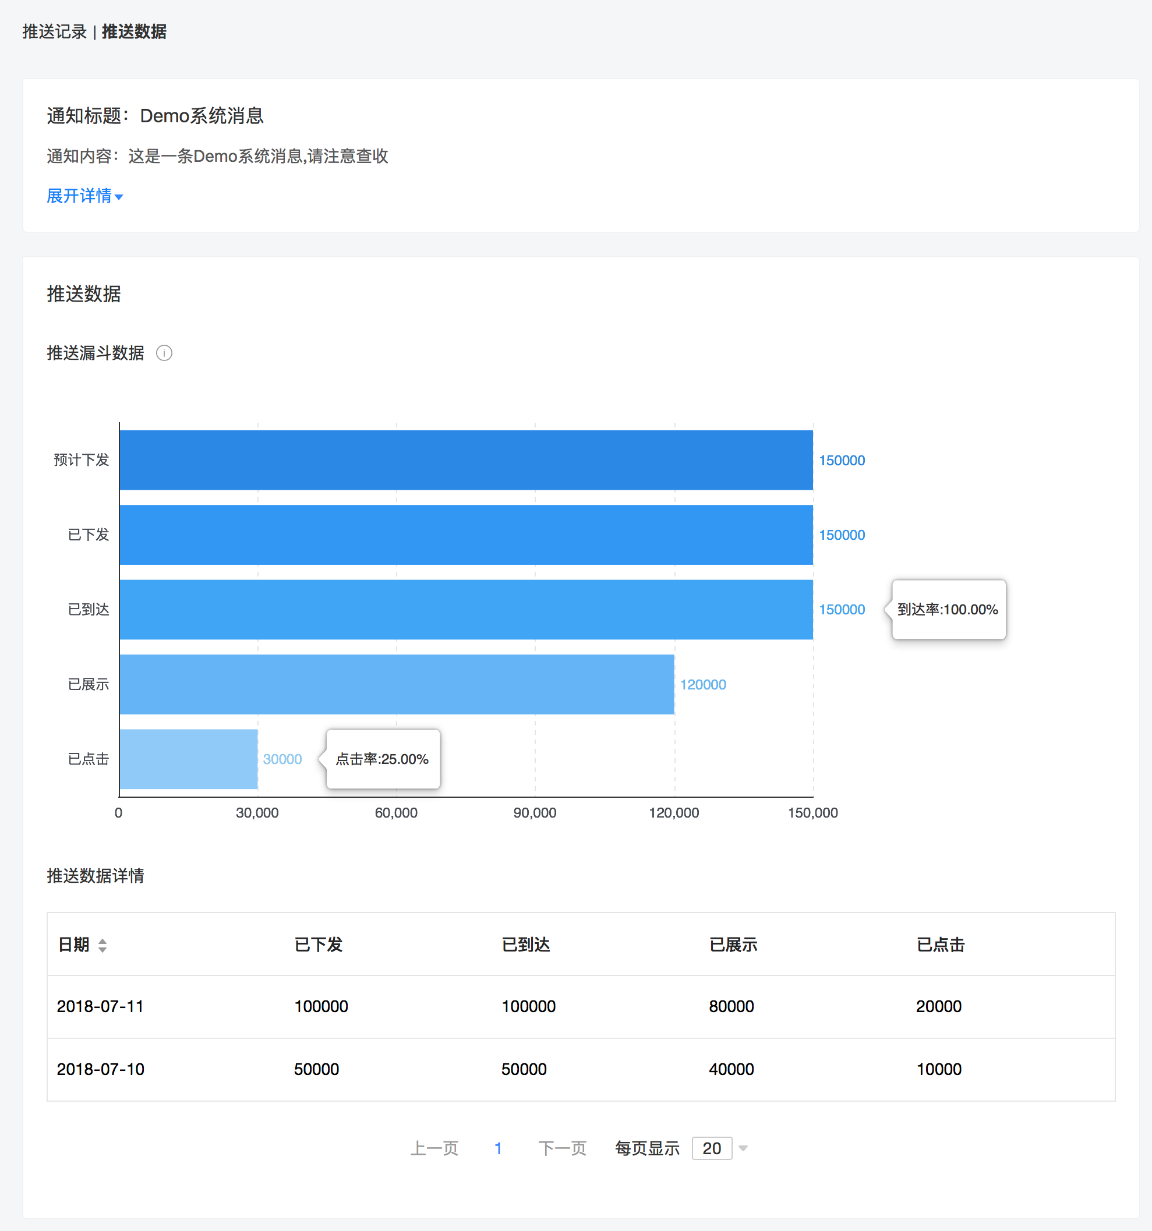Click the 120000 label beside 已展示 bar
1152x1231 pixels.
tap(703, 685)
